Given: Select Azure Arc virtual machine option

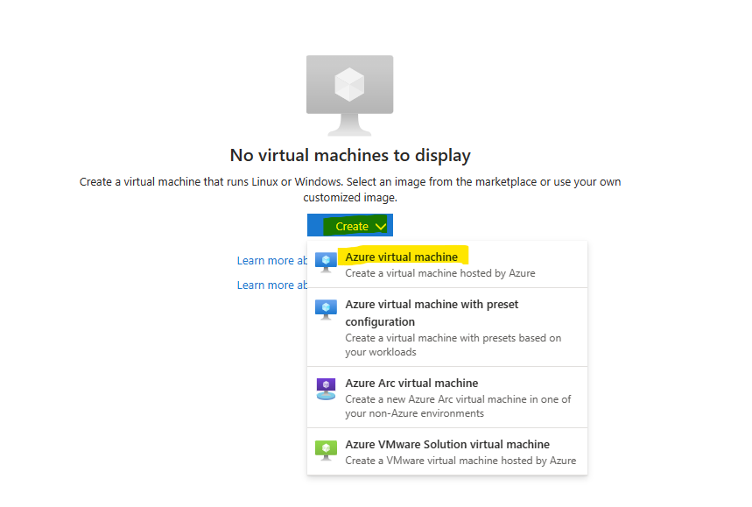Looking at the screenshot, I should point(447,398).
